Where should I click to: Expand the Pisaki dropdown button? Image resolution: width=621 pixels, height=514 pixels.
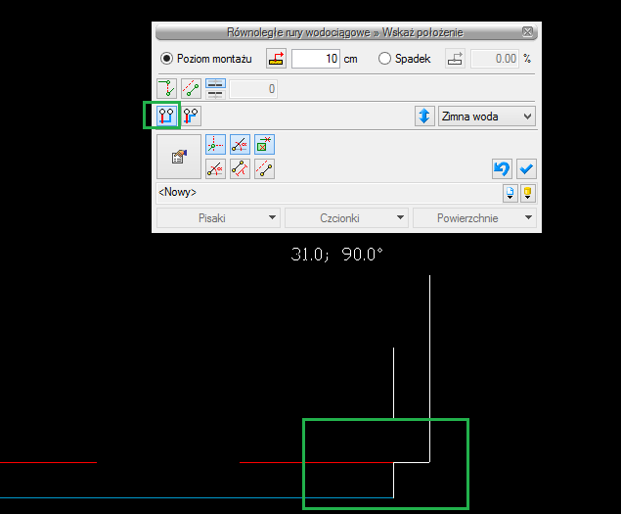(x=218, y=217)
